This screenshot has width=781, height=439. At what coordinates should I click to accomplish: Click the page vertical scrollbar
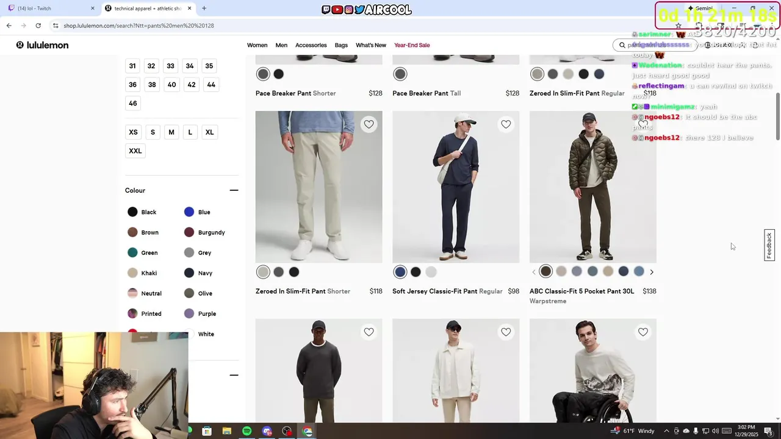pyautogui.click(x=777, y=116)
